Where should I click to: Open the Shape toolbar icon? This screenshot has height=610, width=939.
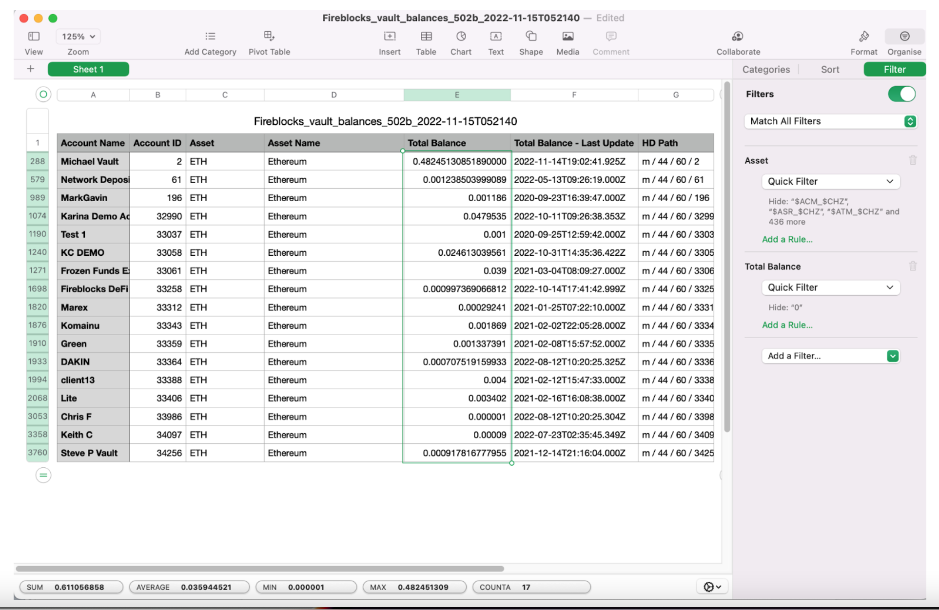point(531,37)
